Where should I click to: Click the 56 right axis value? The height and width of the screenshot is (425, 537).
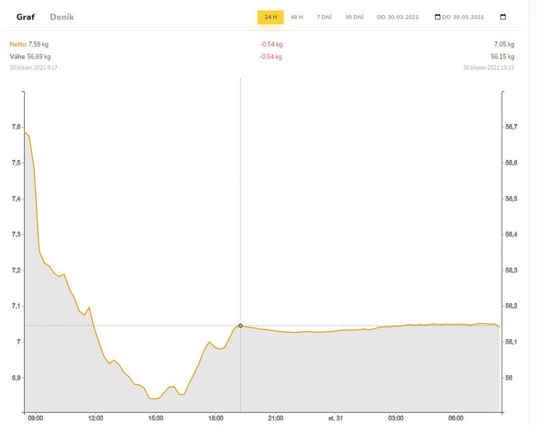509,378
